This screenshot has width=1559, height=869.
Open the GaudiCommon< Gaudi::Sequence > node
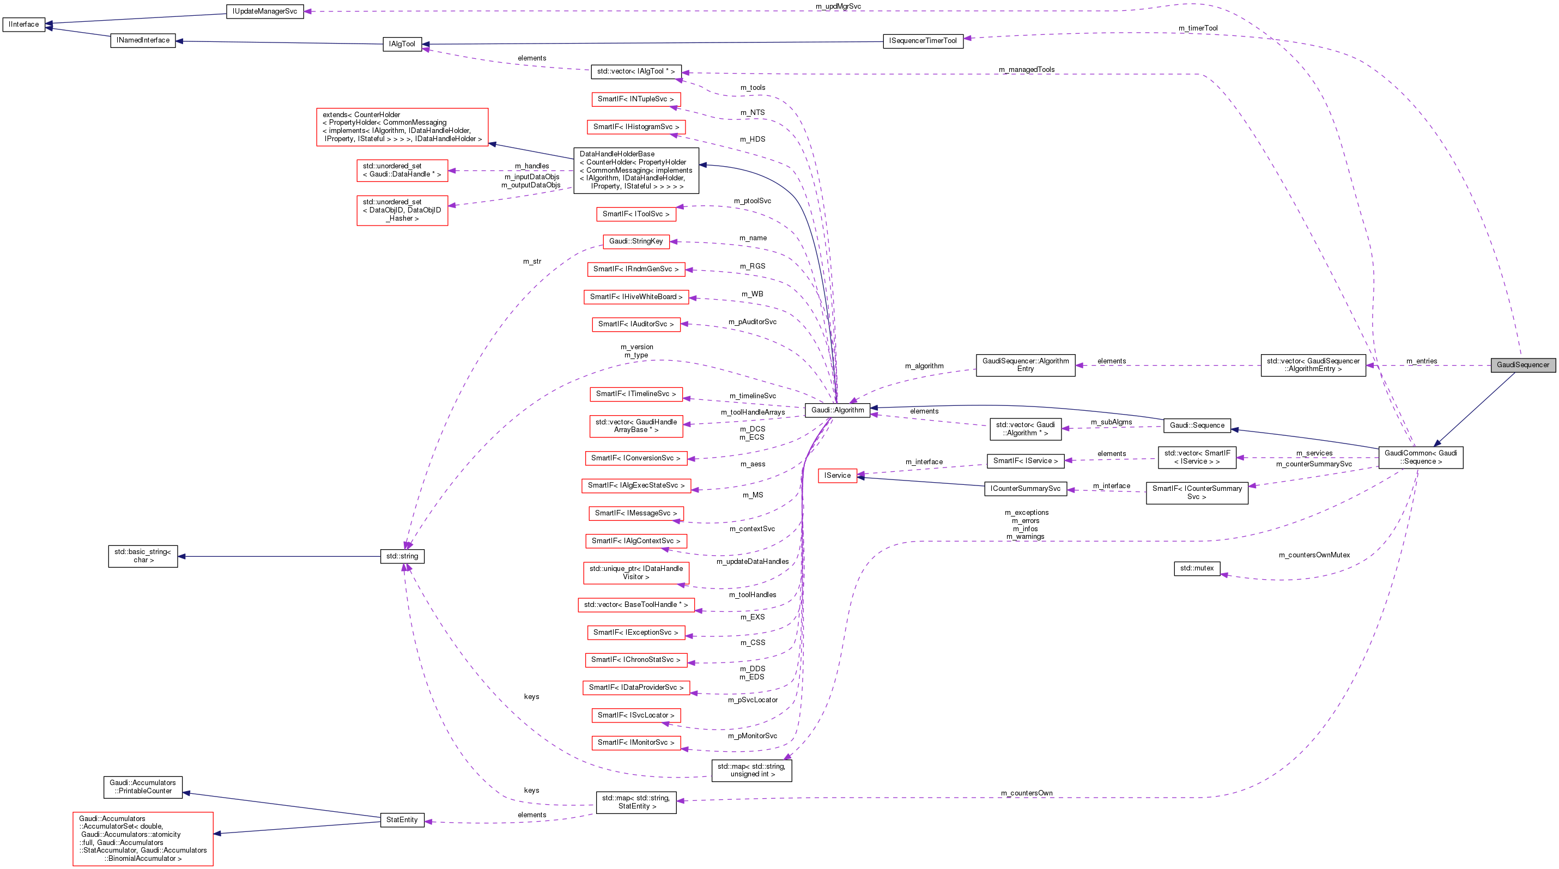click(1421, 458)
